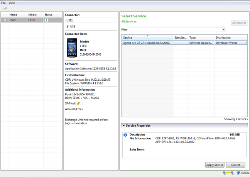The width and height of the screenshot is (250, 178).
Task: Sort by the Service column header
Action: [x=147, y=37]
